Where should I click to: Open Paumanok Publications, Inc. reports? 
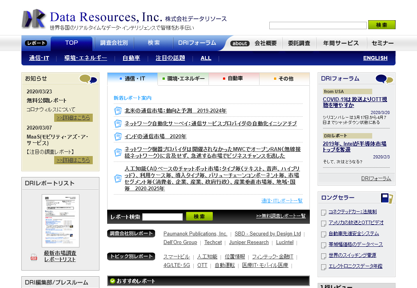[x=195, y=234]
